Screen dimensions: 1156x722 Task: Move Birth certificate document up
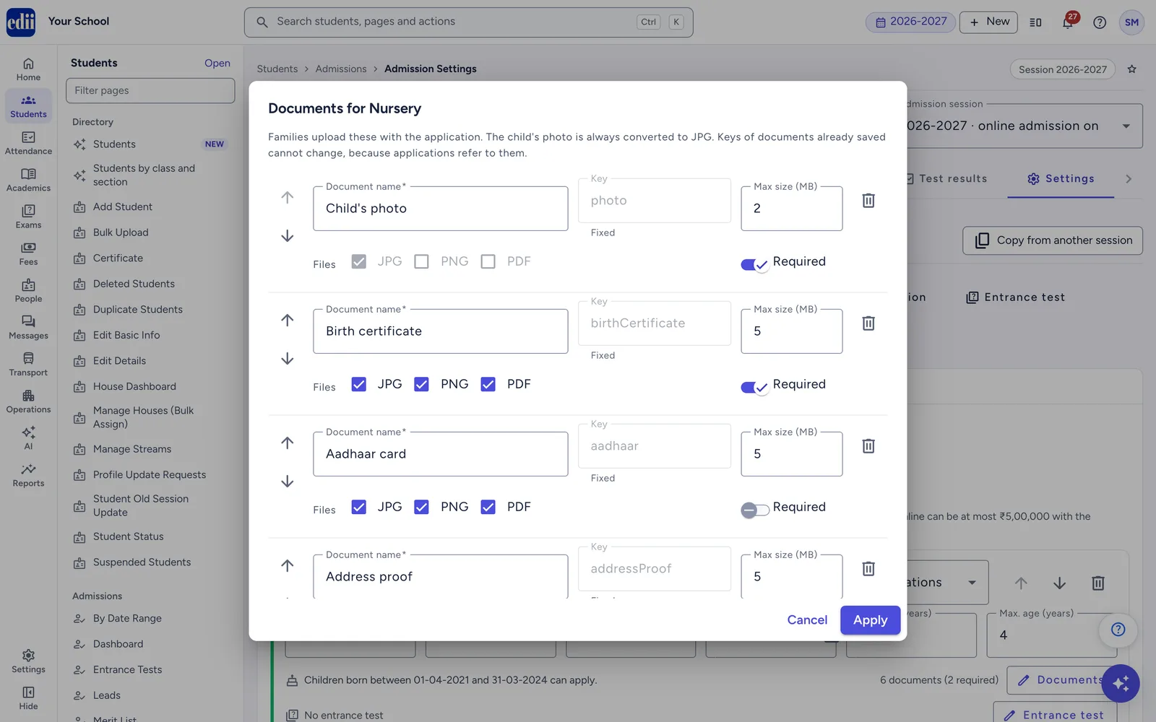point(288,320)
